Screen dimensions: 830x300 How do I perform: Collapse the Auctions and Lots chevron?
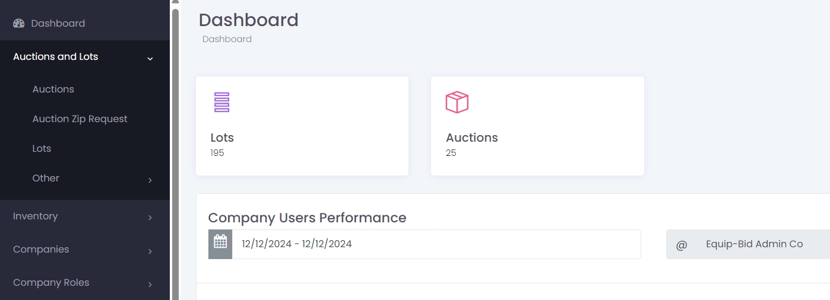pos(150,58)
